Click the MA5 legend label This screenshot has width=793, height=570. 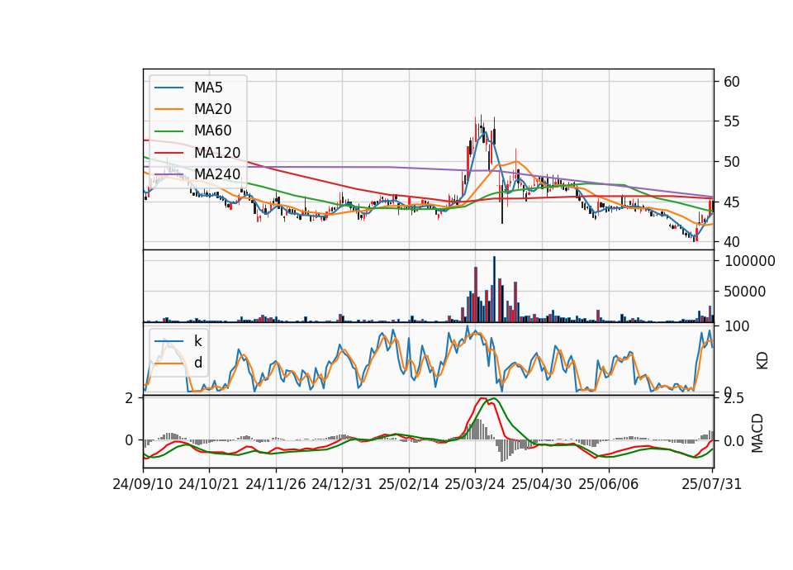[x=208, y=88]
